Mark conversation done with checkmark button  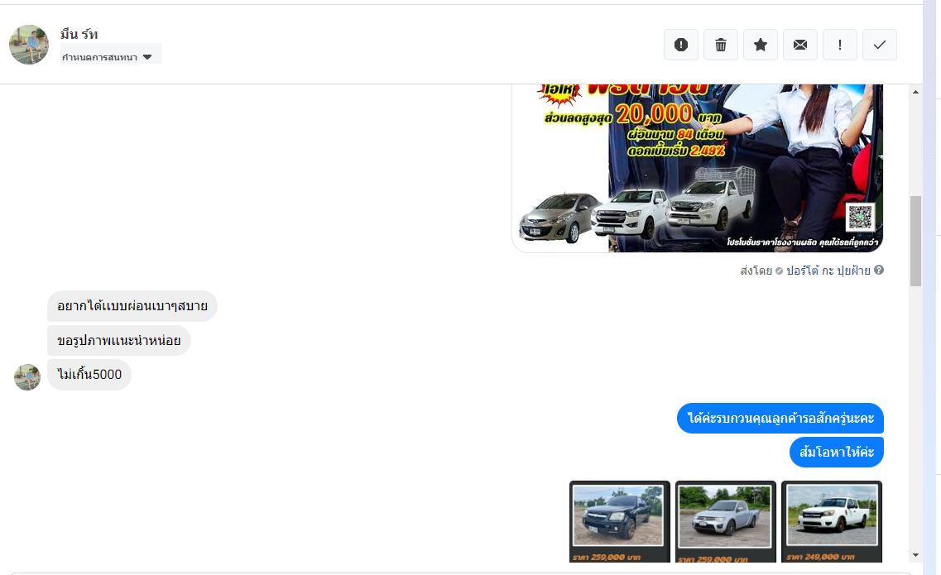pyautogui.click(x=879, y=45)
